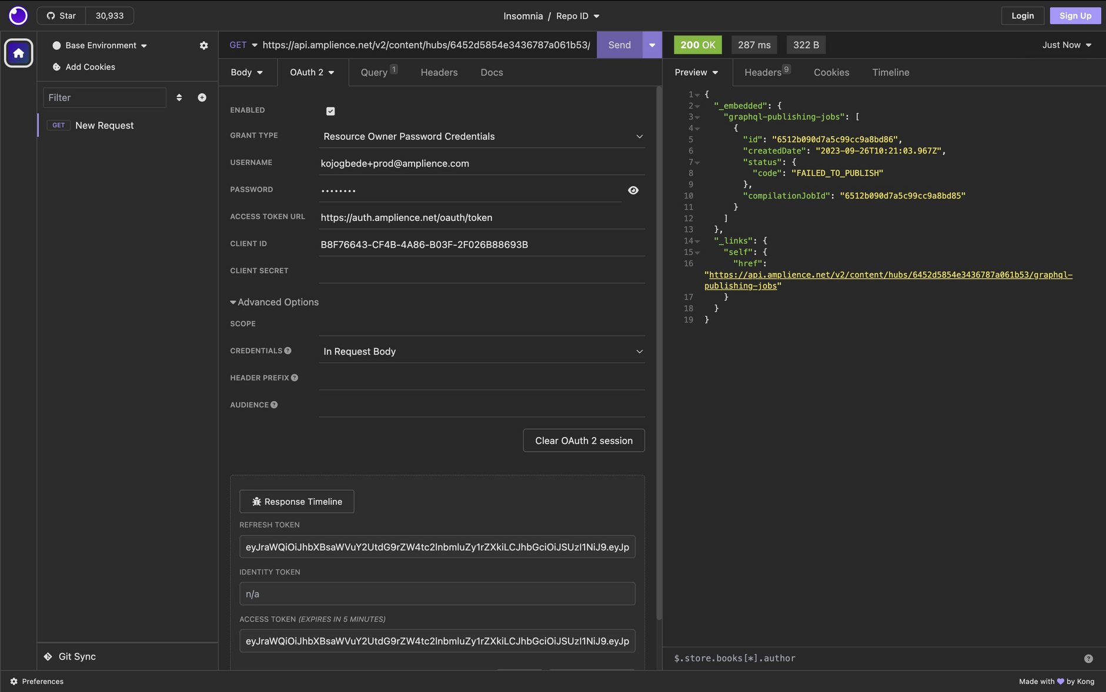Click the Login button
The image size is (1106, 692).
coord(1023,16)
